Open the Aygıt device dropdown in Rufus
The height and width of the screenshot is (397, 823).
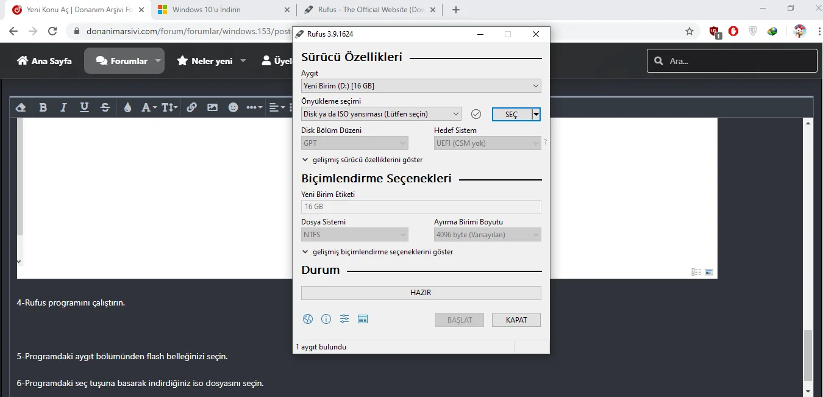pos(421,86)
